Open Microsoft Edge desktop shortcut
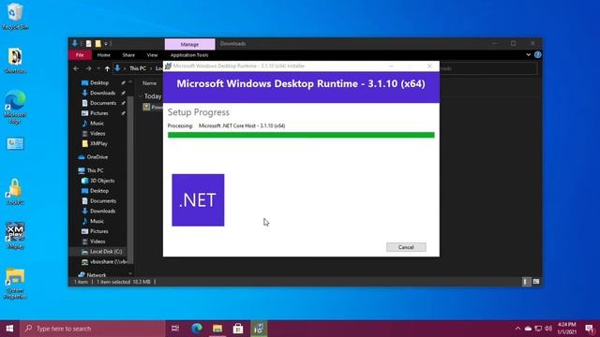Viewport: 600px width, 337px height. point(15,107)
